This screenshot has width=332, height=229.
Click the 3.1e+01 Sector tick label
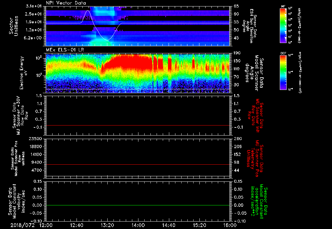point(34,6)
